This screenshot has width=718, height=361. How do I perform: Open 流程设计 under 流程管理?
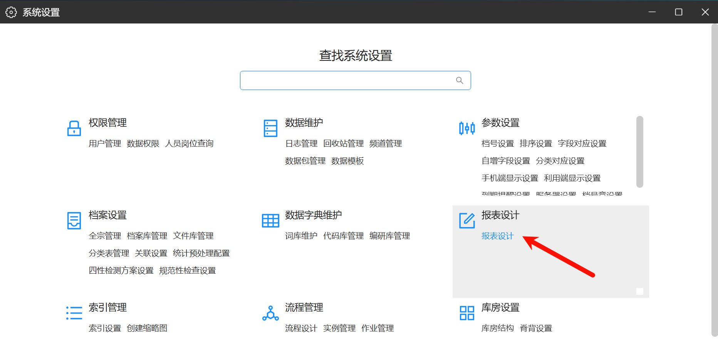(x=301, y=328)
